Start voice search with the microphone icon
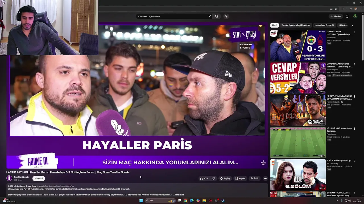Viewport: 364px width, 204px height. tap(226, 16)
